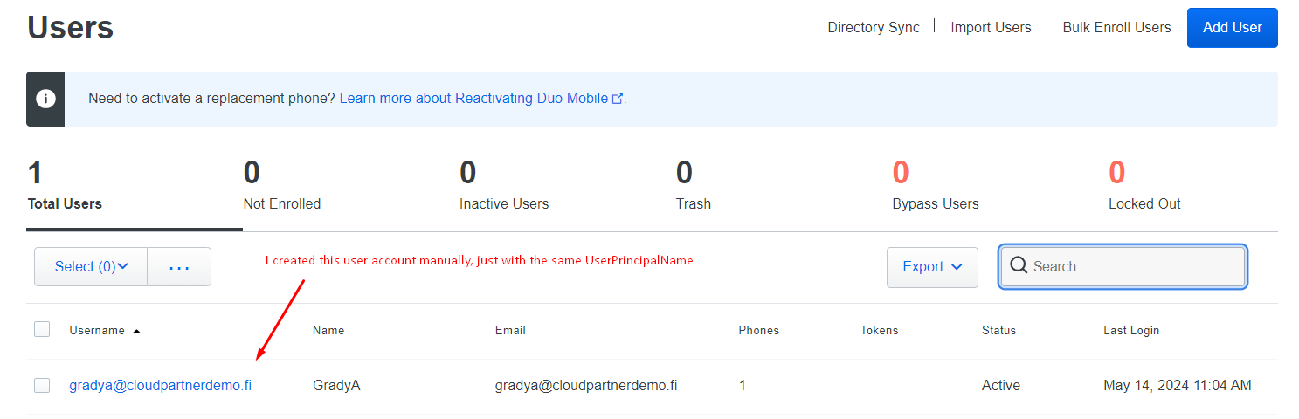Viewport: 1299px width, 419px height.
Task: Click the magnifying glass search icon
Action: click(x=1018, y=266)
